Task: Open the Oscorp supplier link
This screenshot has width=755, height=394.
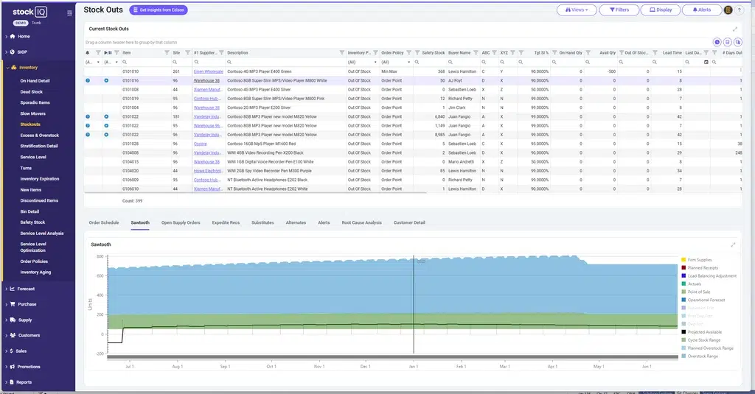Action: click(x=201, y=144)
